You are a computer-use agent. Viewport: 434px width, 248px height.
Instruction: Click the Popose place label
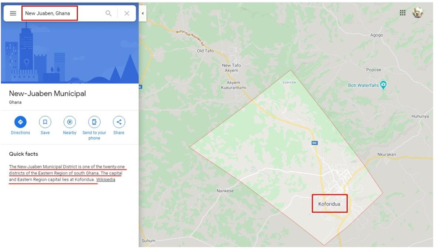point(374,70)
